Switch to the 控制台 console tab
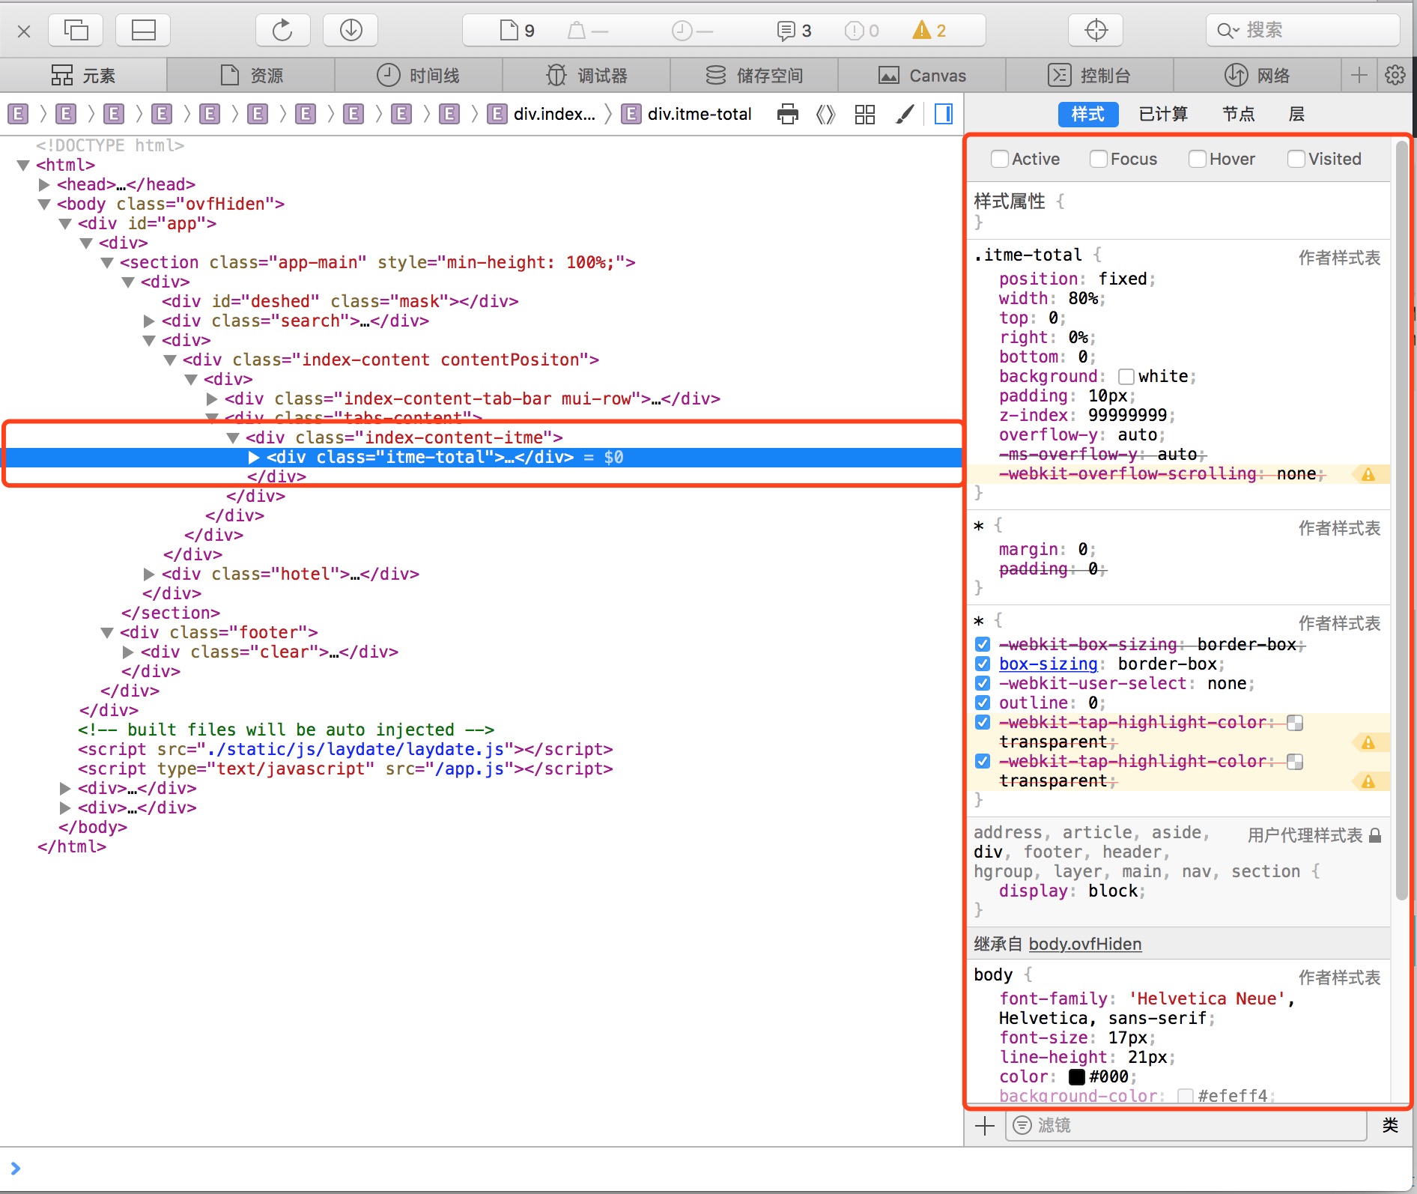 pos(1089,76)
